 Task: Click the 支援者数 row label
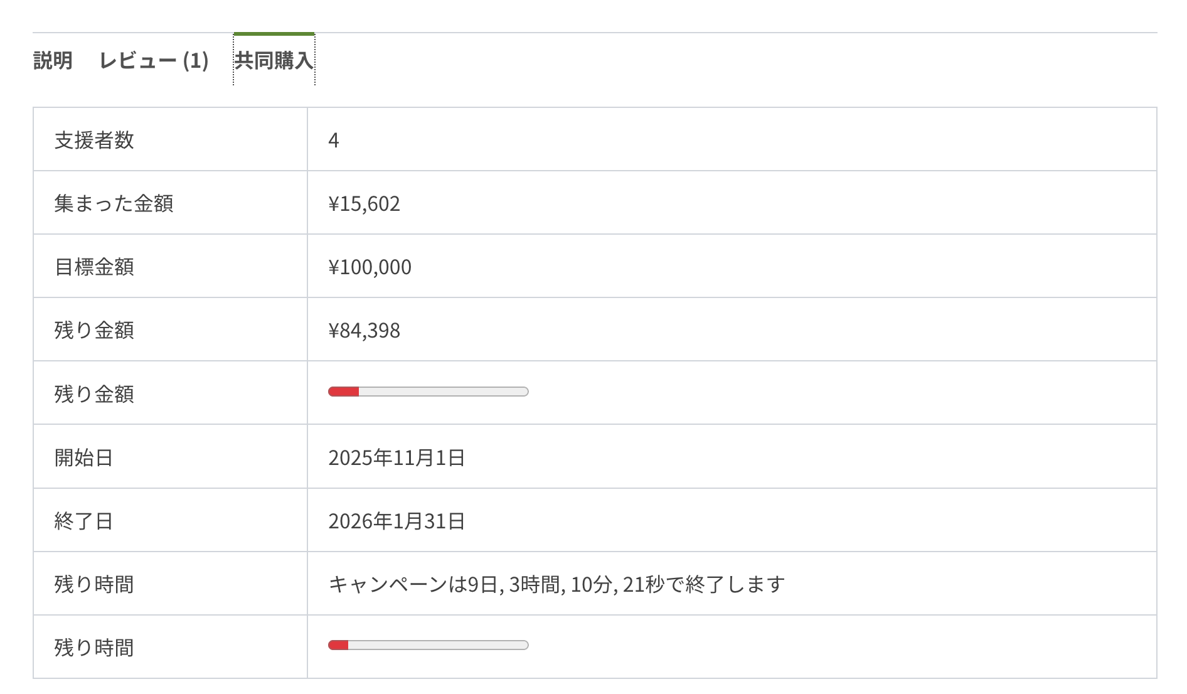click(94, 140)
